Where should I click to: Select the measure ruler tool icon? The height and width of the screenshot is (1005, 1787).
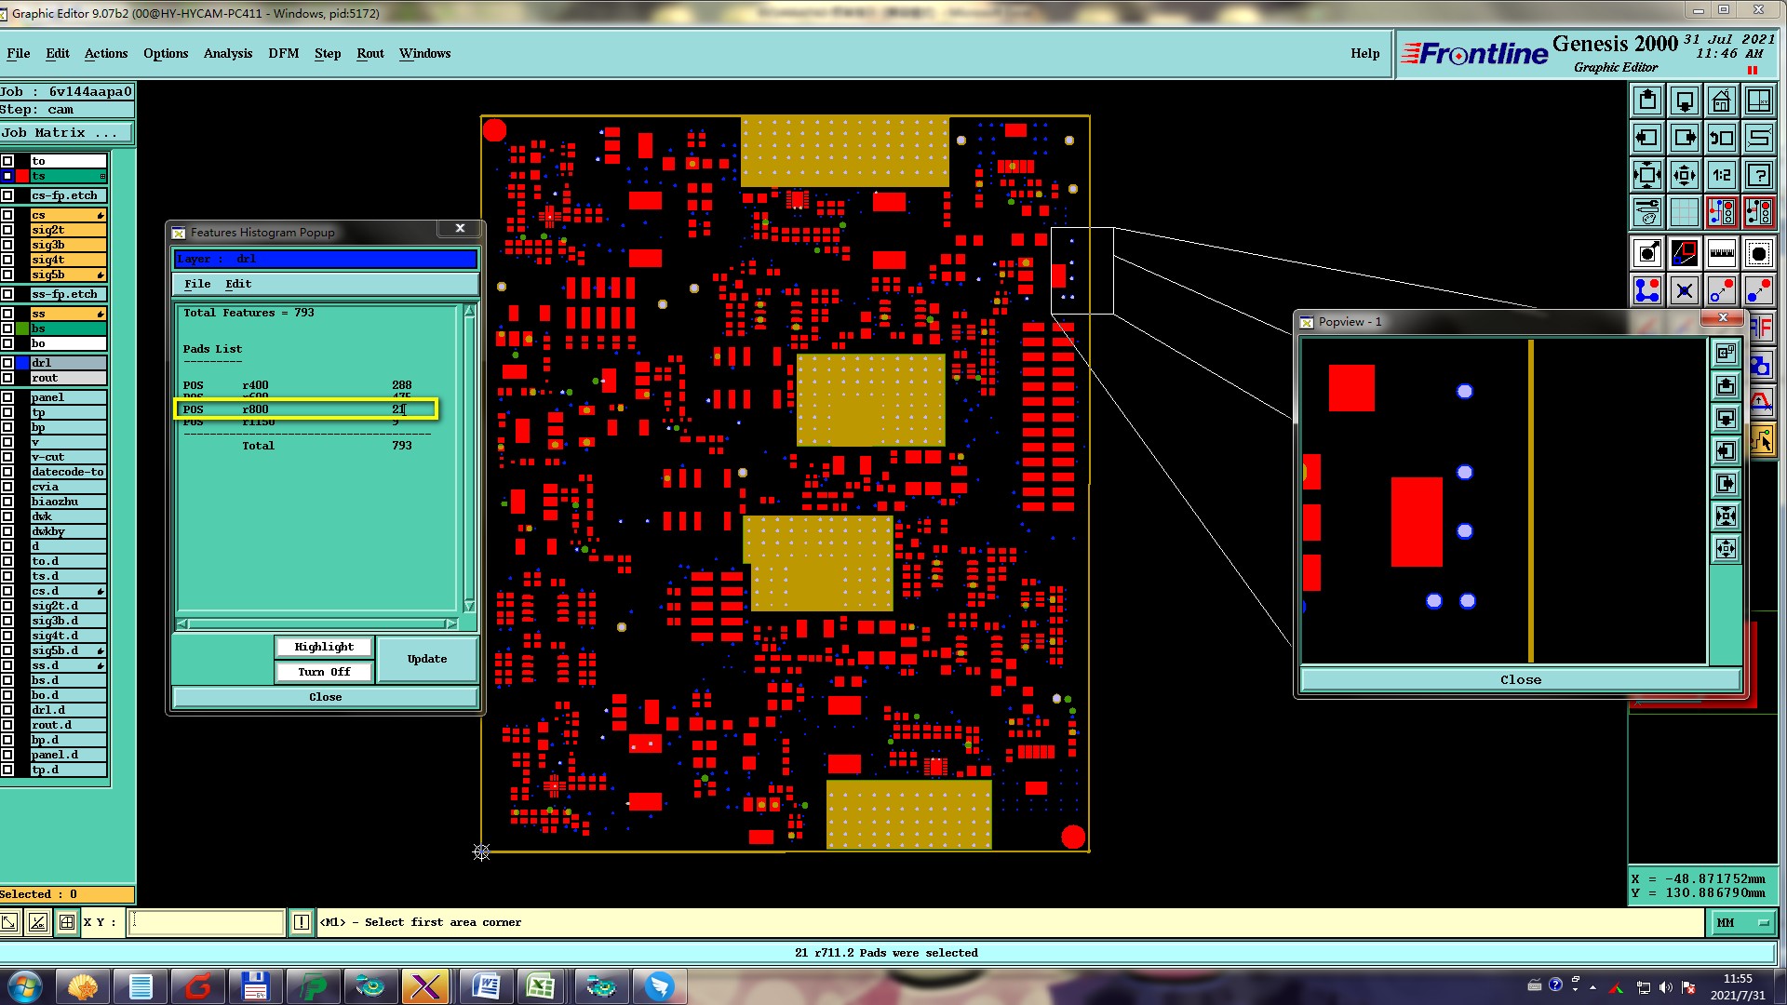pyautogui.click(x=1721, y=253)
